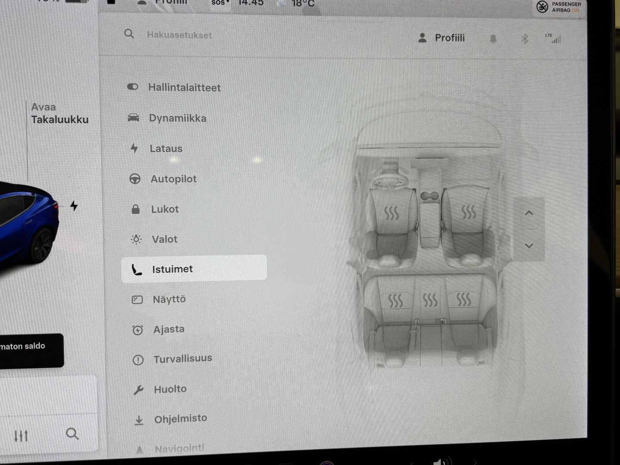Expand Navigointi at the list bottom

pyautogui.click(x=179, y=448)
